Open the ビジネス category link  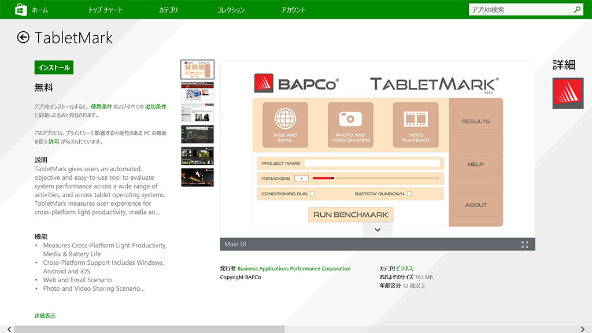pos(404,268)
